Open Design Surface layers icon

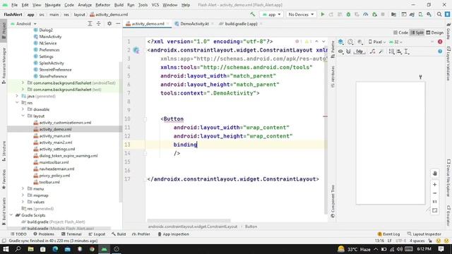point(340,42)
